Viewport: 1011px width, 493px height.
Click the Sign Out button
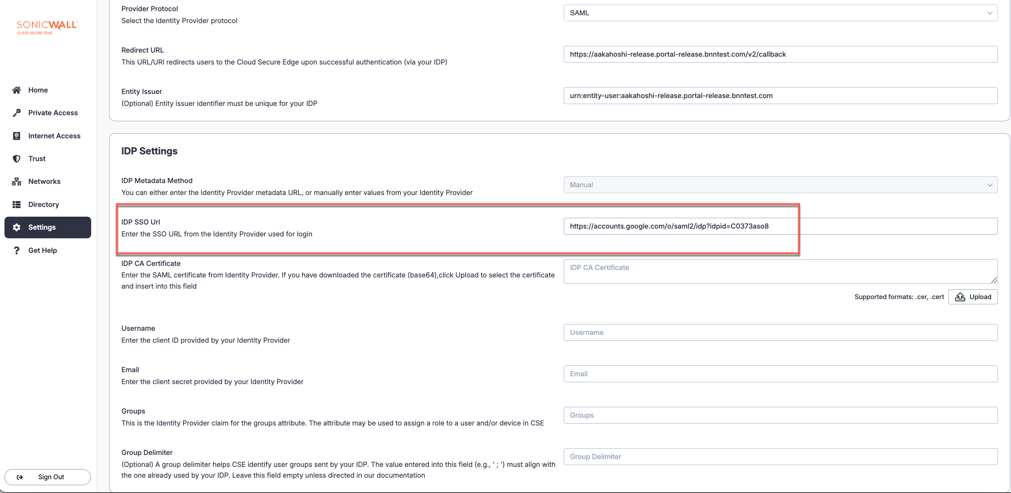tap(47, 477)
